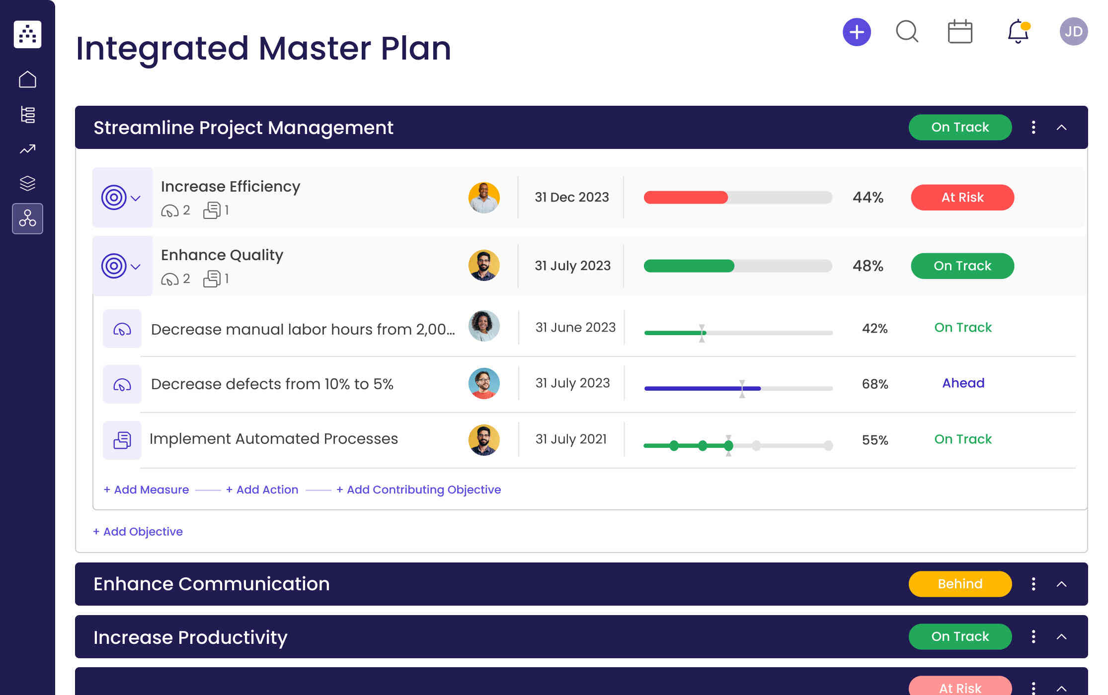
Task: Open the trends/analytics sidebar icon
Action: point(27,149)
